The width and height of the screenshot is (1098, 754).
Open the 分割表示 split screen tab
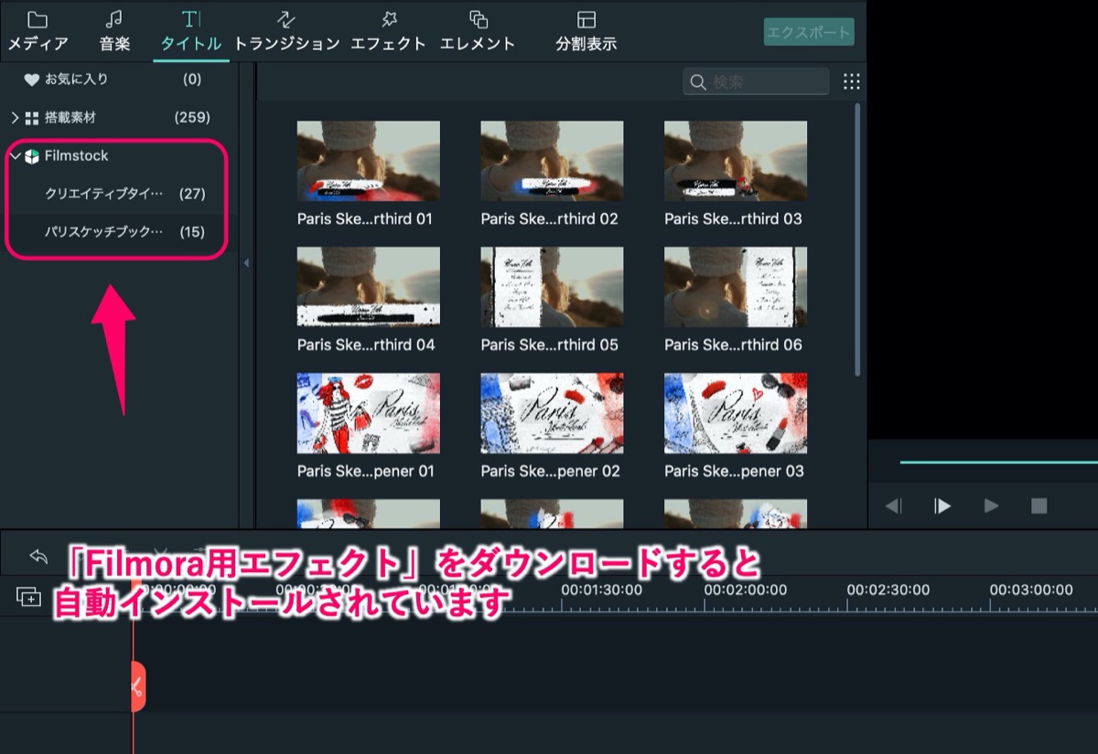point(587,31)
